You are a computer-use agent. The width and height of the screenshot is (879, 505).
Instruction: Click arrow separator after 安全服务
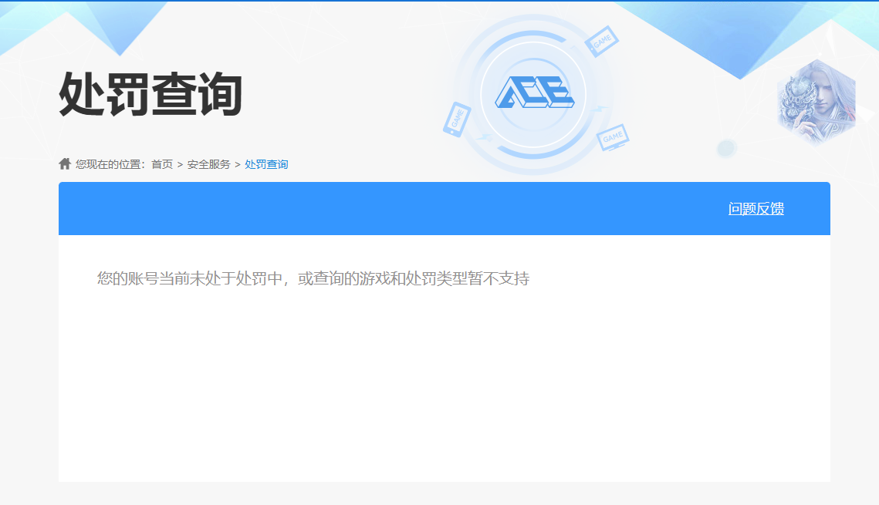tap(238, 164)
